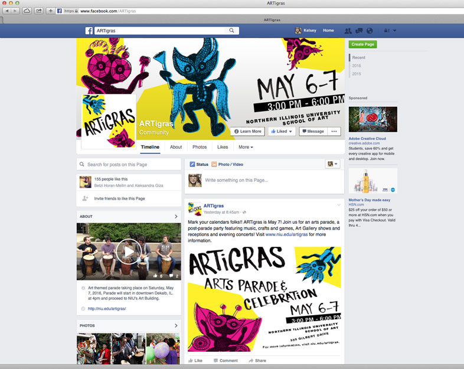Click the ARTigras browser tab
This screenshot has height=369, width=464.
(x=272, y=20)
